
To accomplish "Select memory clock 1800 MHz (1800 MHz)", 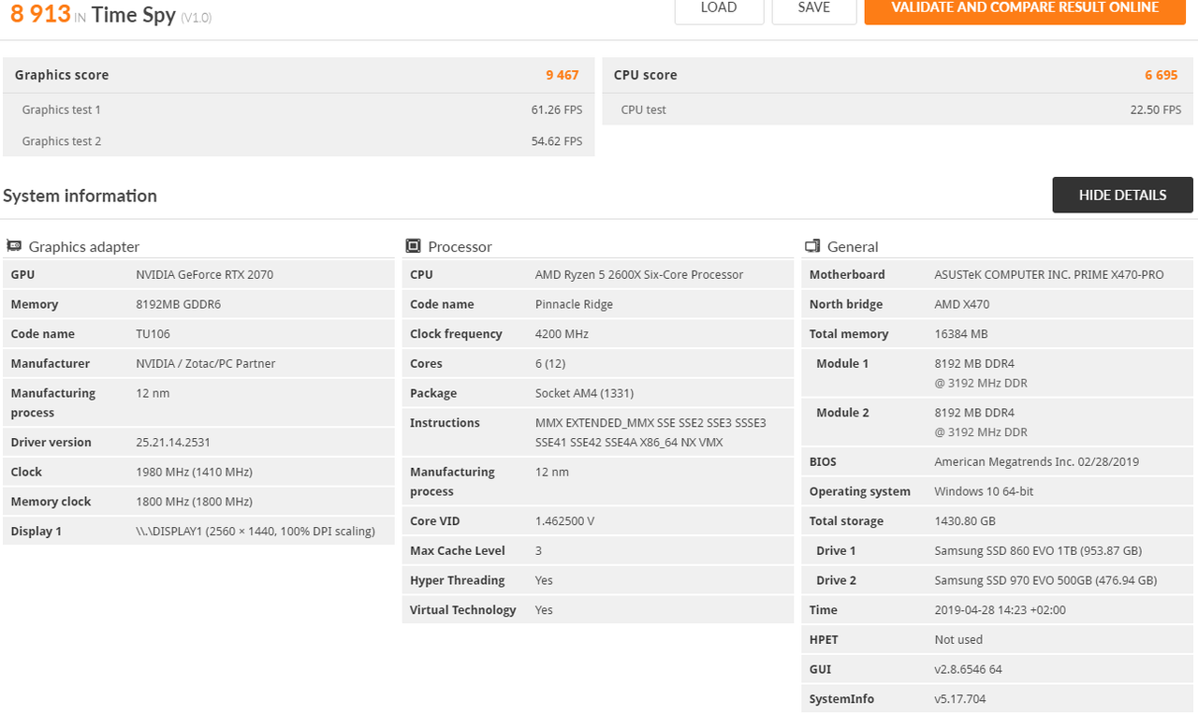I will pos(194,502).
